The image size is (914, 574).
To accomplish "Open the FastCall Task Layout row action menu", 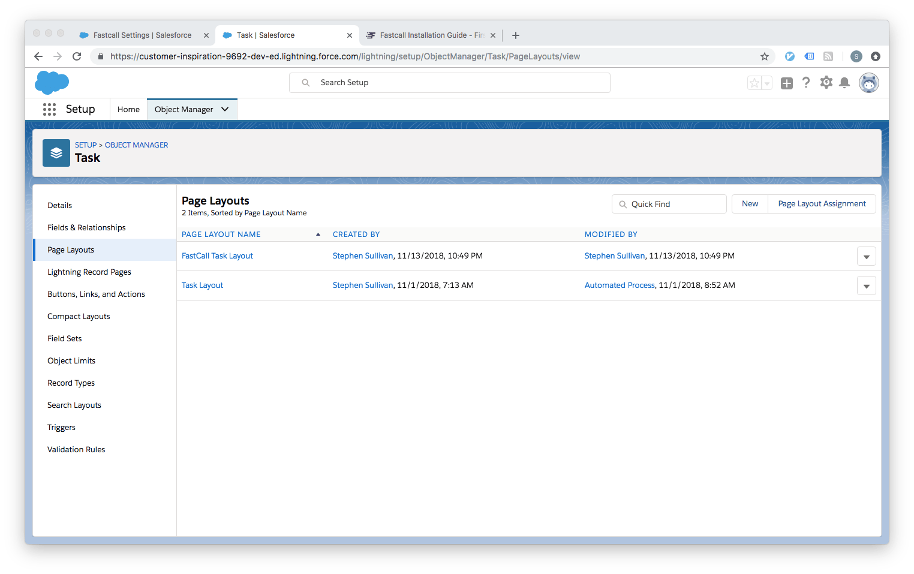I will click(866, 256).
